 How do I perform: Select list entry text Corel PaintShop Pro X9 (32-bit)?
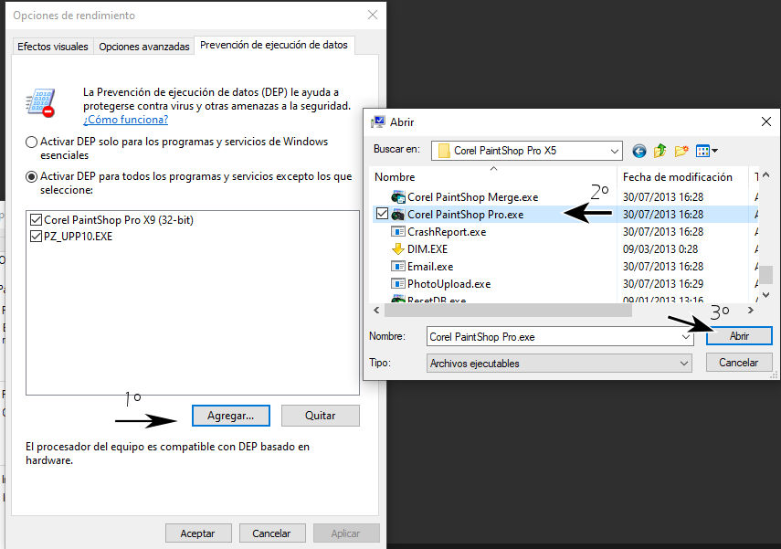(x=119, y=220)
